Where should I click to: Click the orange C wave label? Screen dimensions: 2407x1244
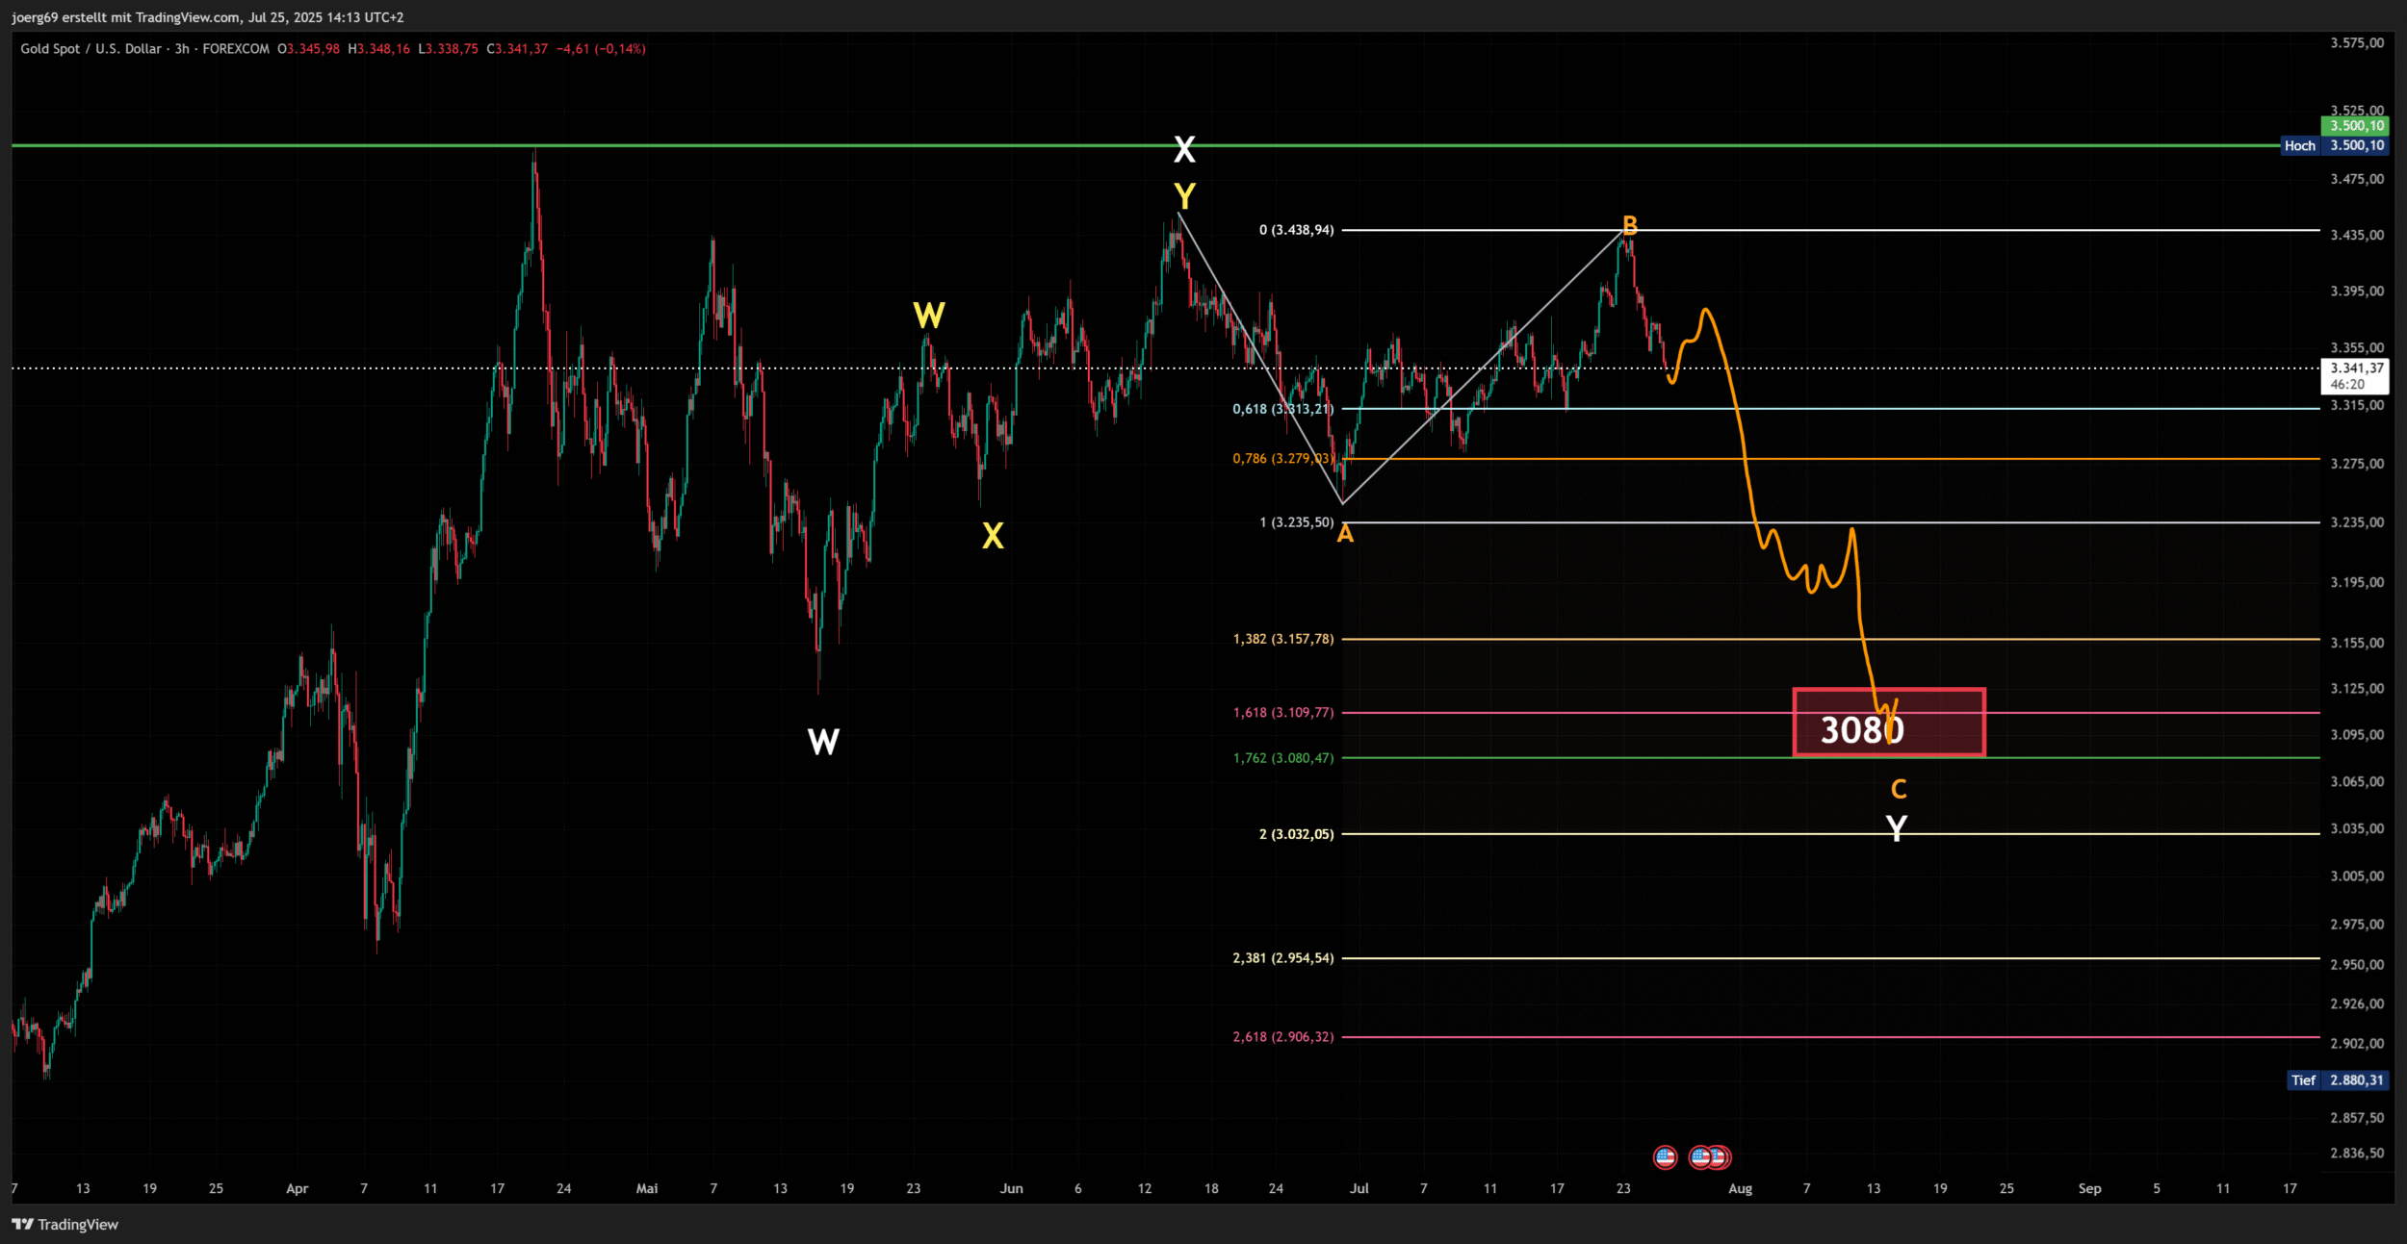pos(1898,789)
